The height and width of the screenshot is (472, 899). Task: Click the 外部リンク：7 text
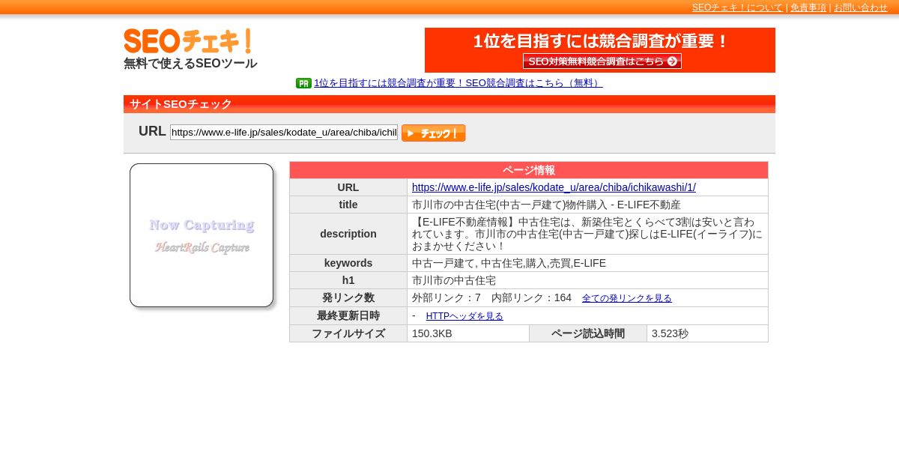click(x=447, y=297)
